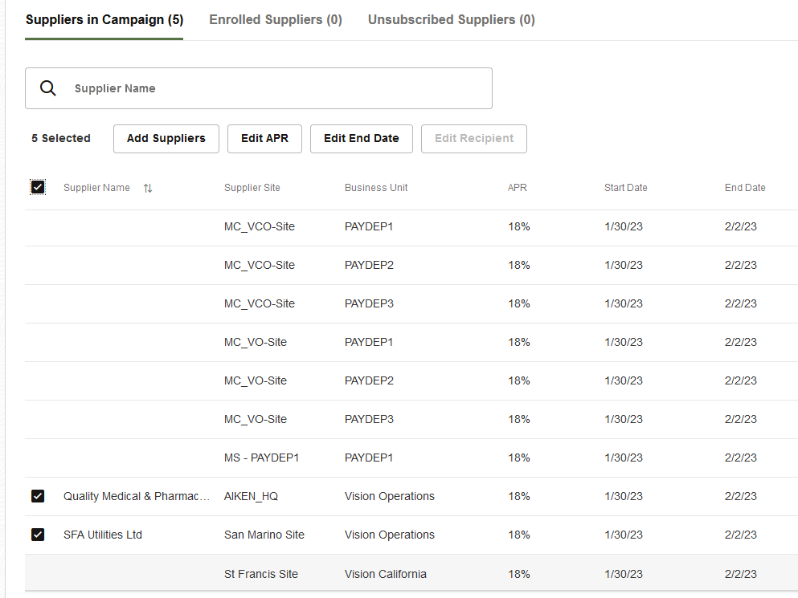Click the Add Suppliers button
This screenshot has width=798, height=598.
point(166,138)
